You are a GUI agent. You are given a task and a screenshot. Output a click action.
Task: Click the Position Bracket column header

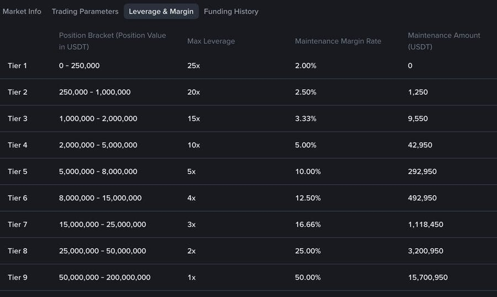[113, 41]
